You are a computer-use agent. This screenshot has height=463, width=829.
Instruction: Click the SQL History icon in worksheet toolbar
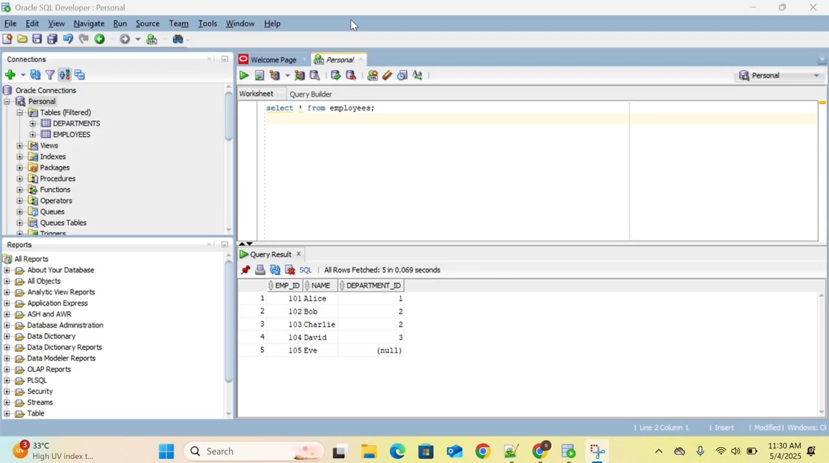[402, 75]
